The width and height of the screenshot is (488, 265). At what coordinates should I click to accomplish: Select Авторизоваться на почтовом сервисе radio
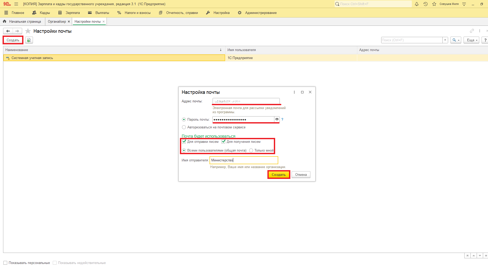(184, 127)
